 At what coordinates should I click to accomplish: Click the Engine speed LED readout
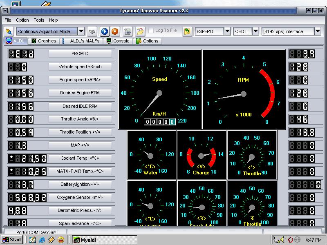click(21, 80)
